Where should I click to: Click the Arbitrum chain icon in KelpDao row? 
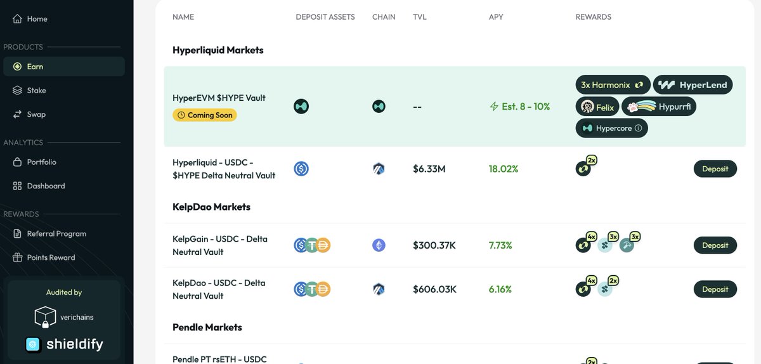[379, 289]
